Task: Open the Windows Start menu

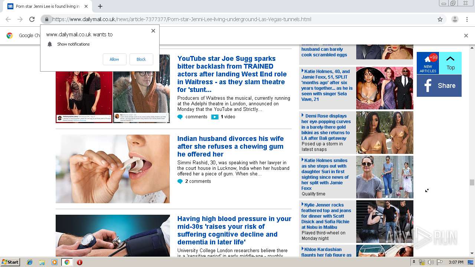Action: point(10,262)
